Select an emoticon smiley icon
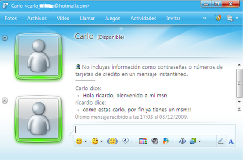 [x=79, y=141]
